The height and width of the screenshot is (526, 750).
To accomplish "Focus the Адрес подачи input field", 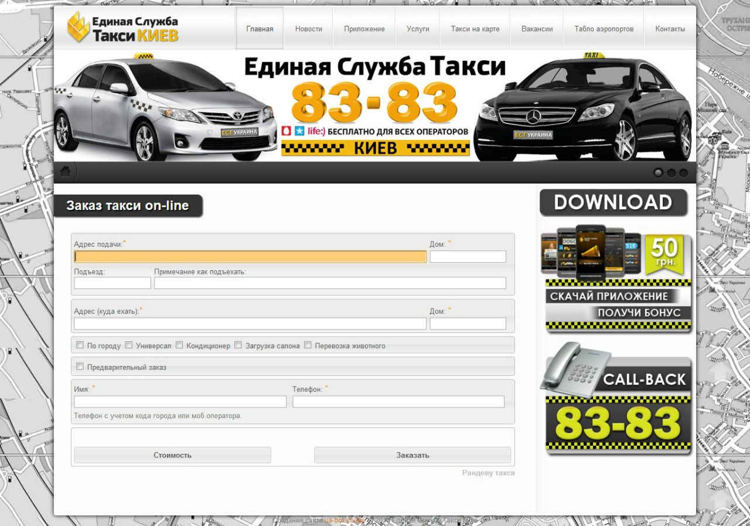I will [250, 256].
